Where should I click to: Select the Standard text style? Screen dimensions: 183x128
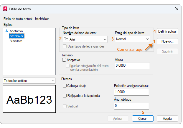click(x=16, y=41)
